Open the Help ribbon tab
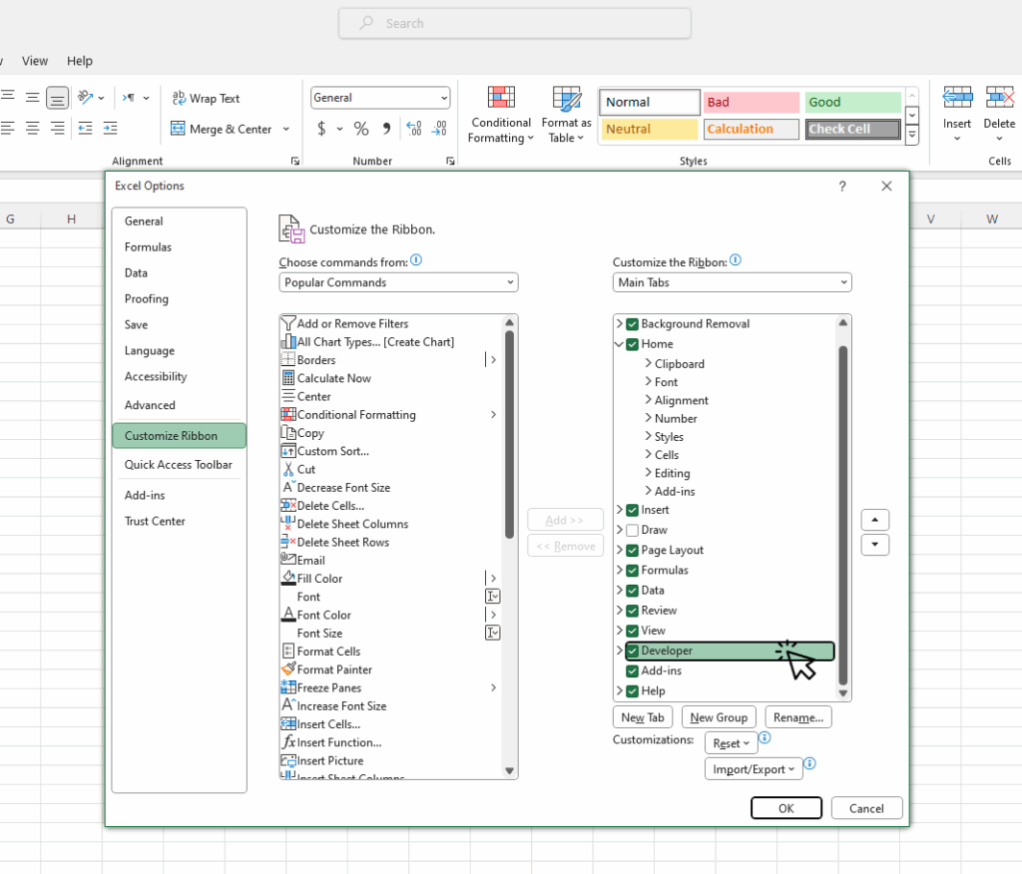Image resolution: width=1022 pixels, height=874 pixels. (x=80, y=61)
